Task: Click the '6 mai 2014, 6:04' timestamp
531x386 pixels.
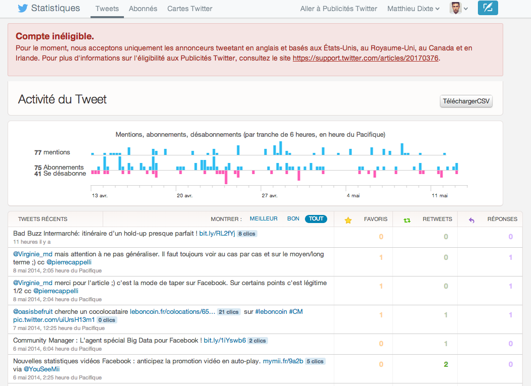Action: [x=57, y=349]
